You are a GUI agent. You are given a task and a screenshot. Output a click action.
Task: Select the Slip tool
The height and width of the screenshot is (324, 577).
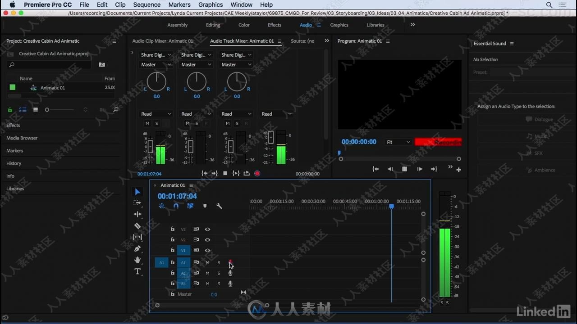tap(137, 237)
